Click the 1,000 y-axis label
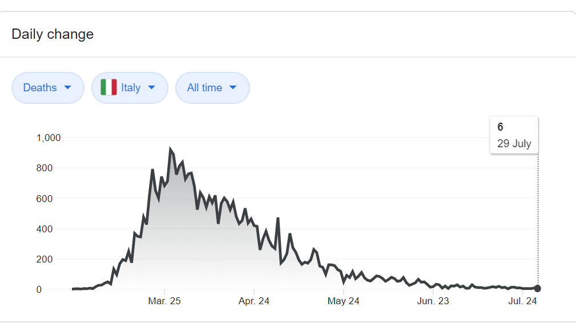The height and width of the screenshot is (327, 576). (49, 138)
